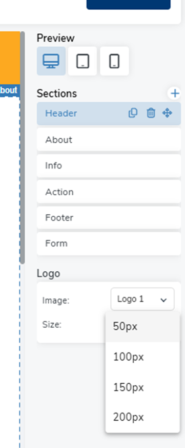This screenshot has width=185, height=448.
Task: Click the move handle on Header section
Action: pos(168,113)
